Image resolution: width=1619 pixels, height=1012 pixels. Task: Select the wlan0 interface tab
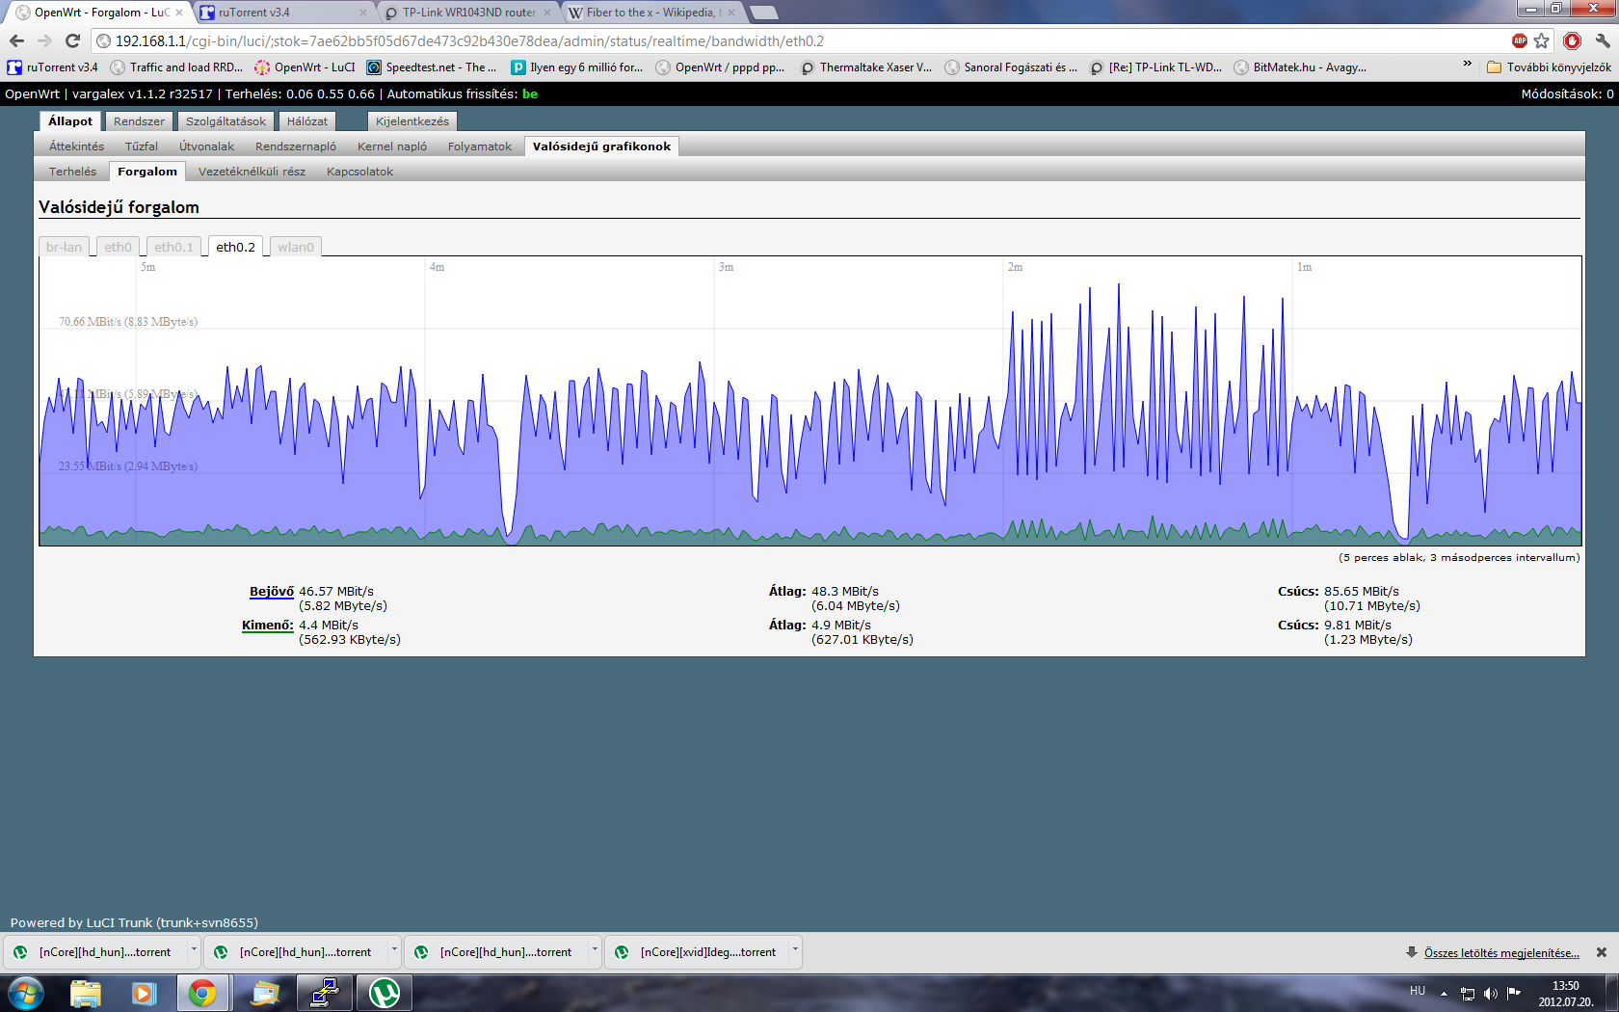pos(296,247)
